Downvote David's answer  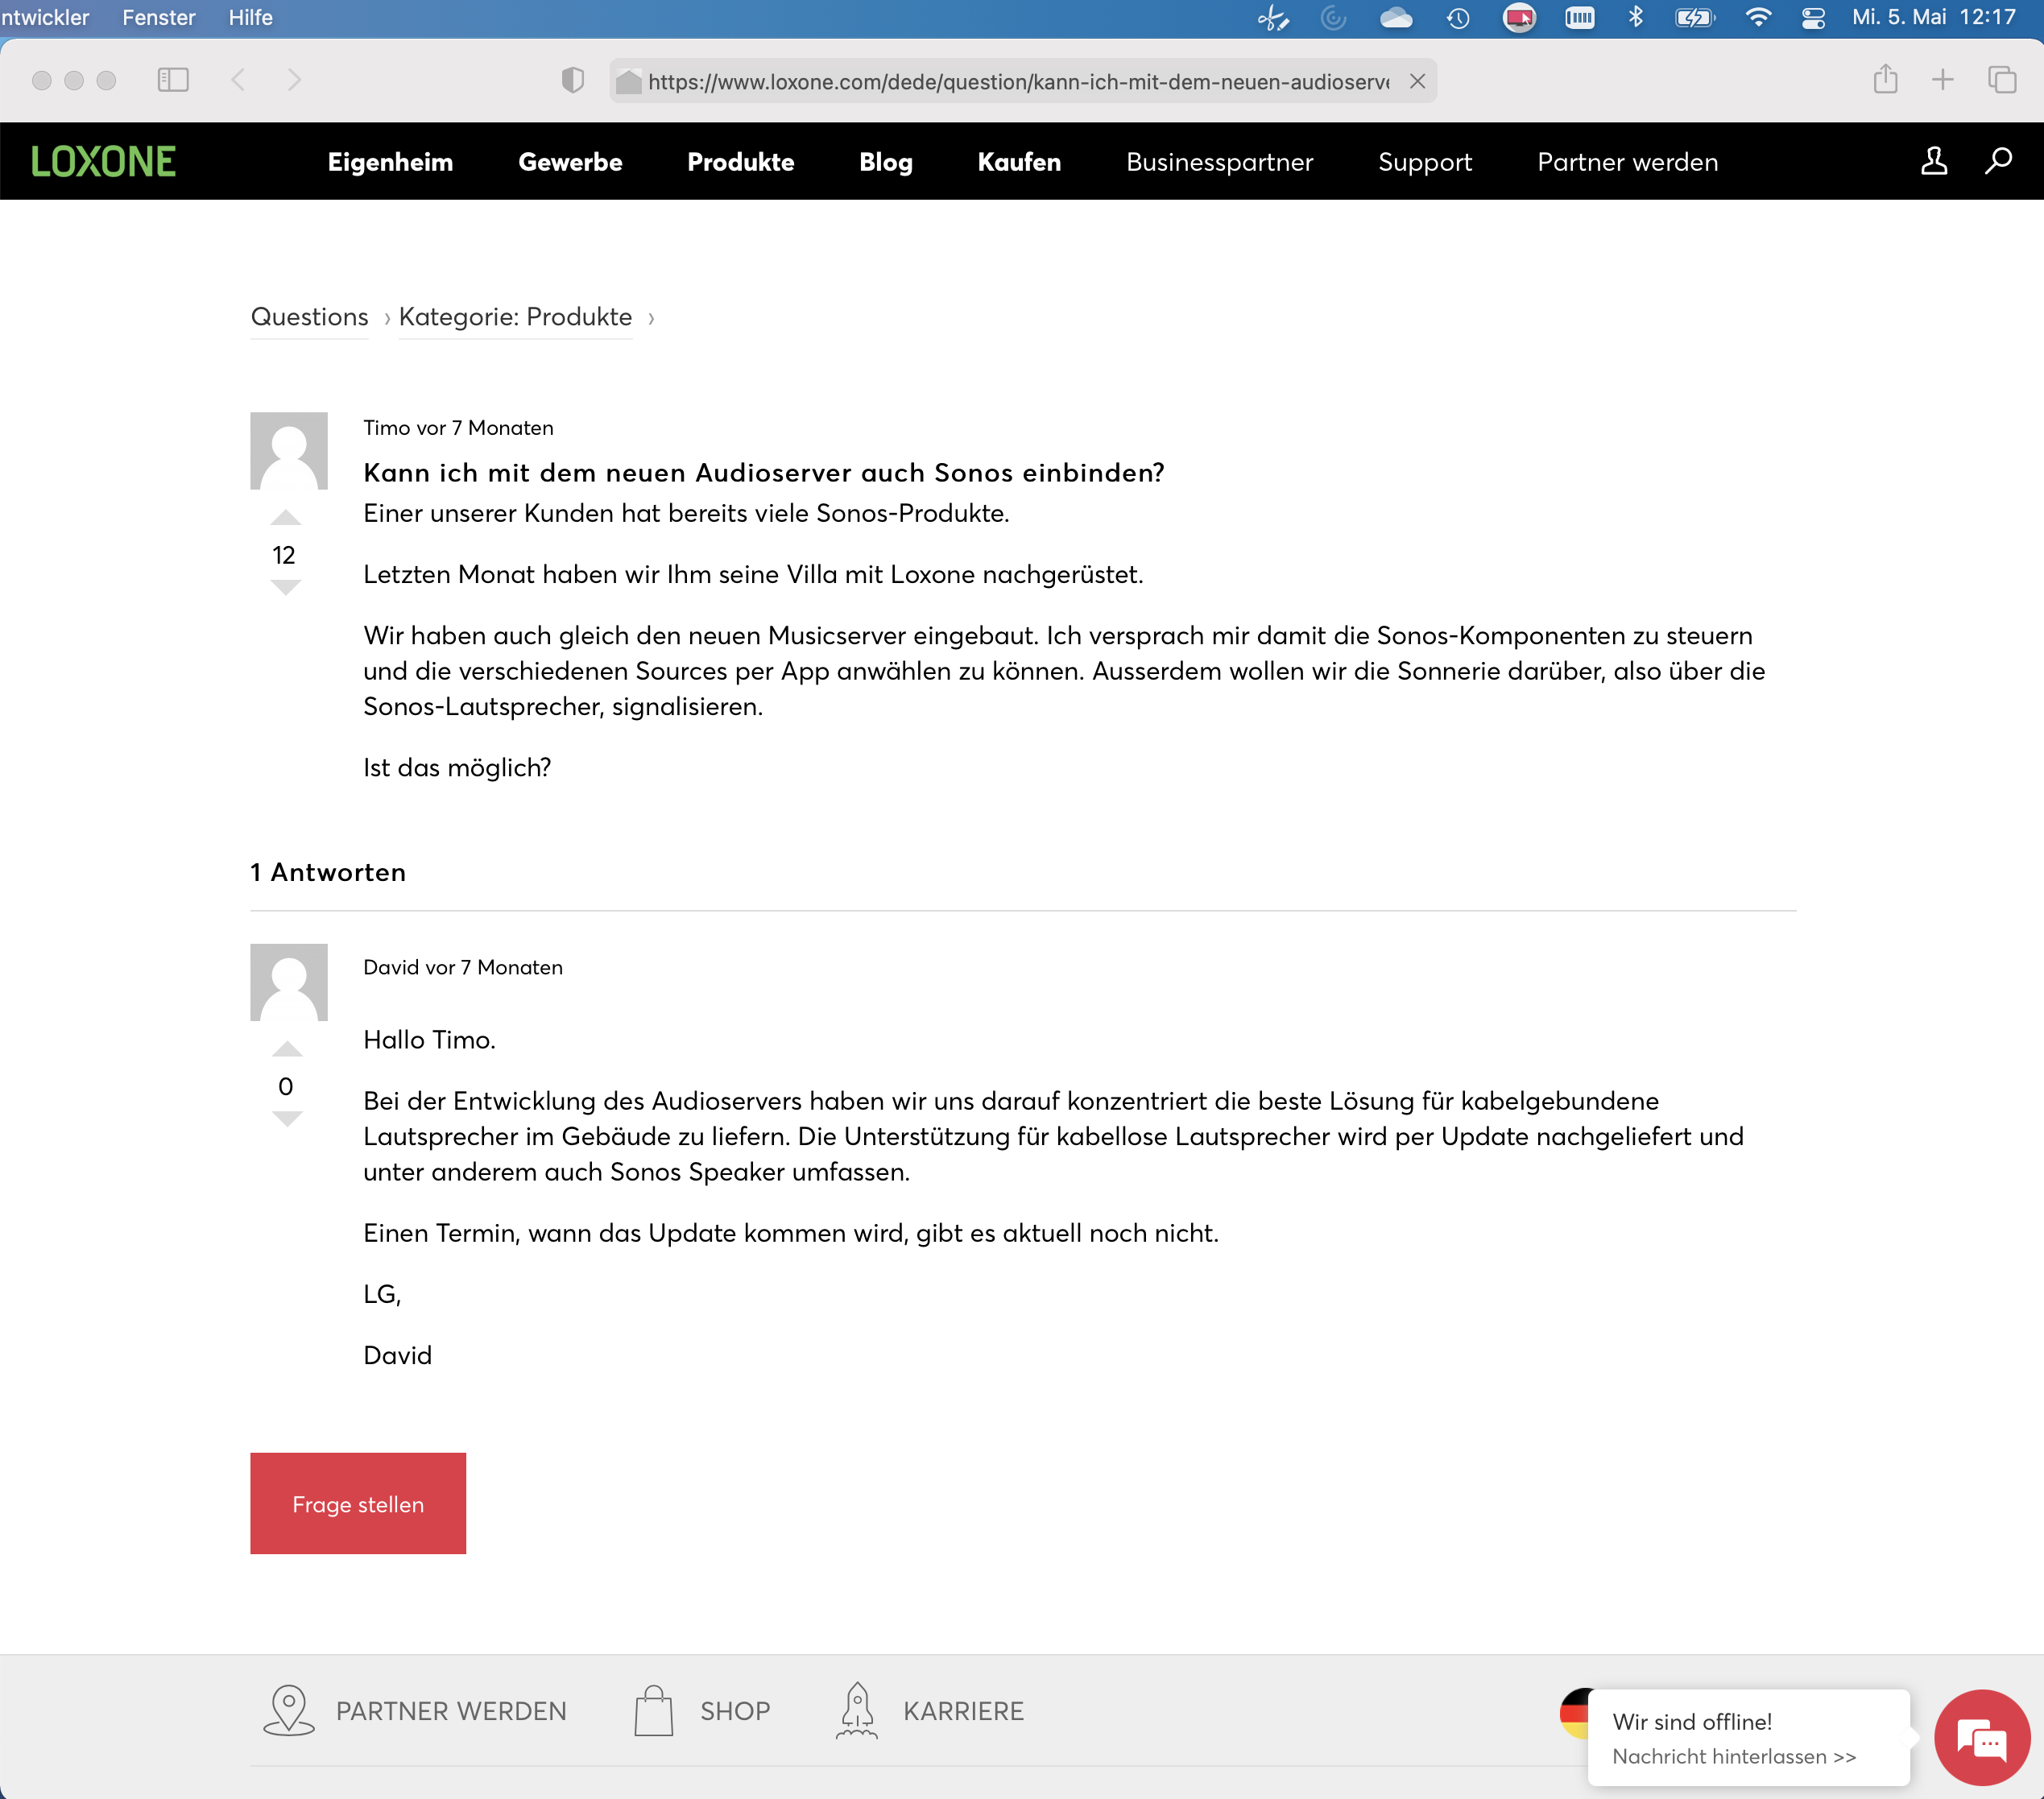click(x=287, y=1119)
